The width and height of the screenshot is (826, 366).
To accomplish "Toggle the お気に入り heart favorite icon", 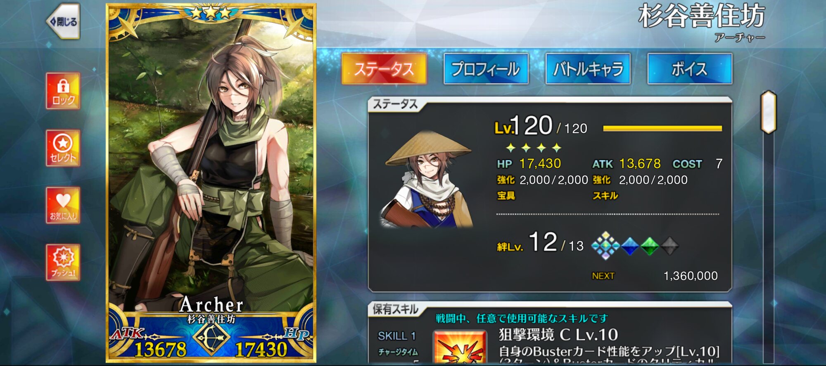I will [x=63, y=205].
